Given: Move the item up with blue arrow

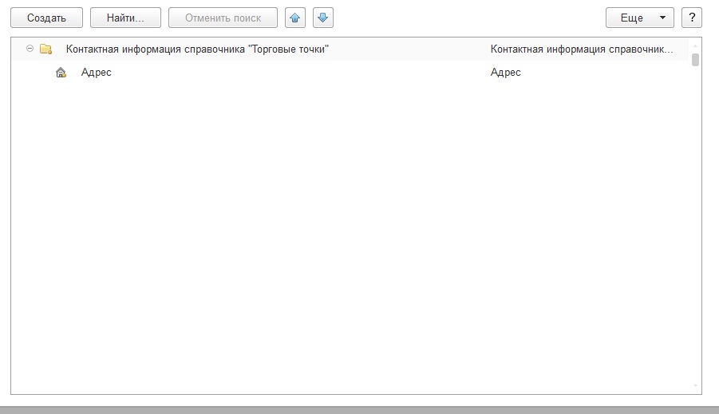Looking at the screenshot, I should [x=295, y=18].
